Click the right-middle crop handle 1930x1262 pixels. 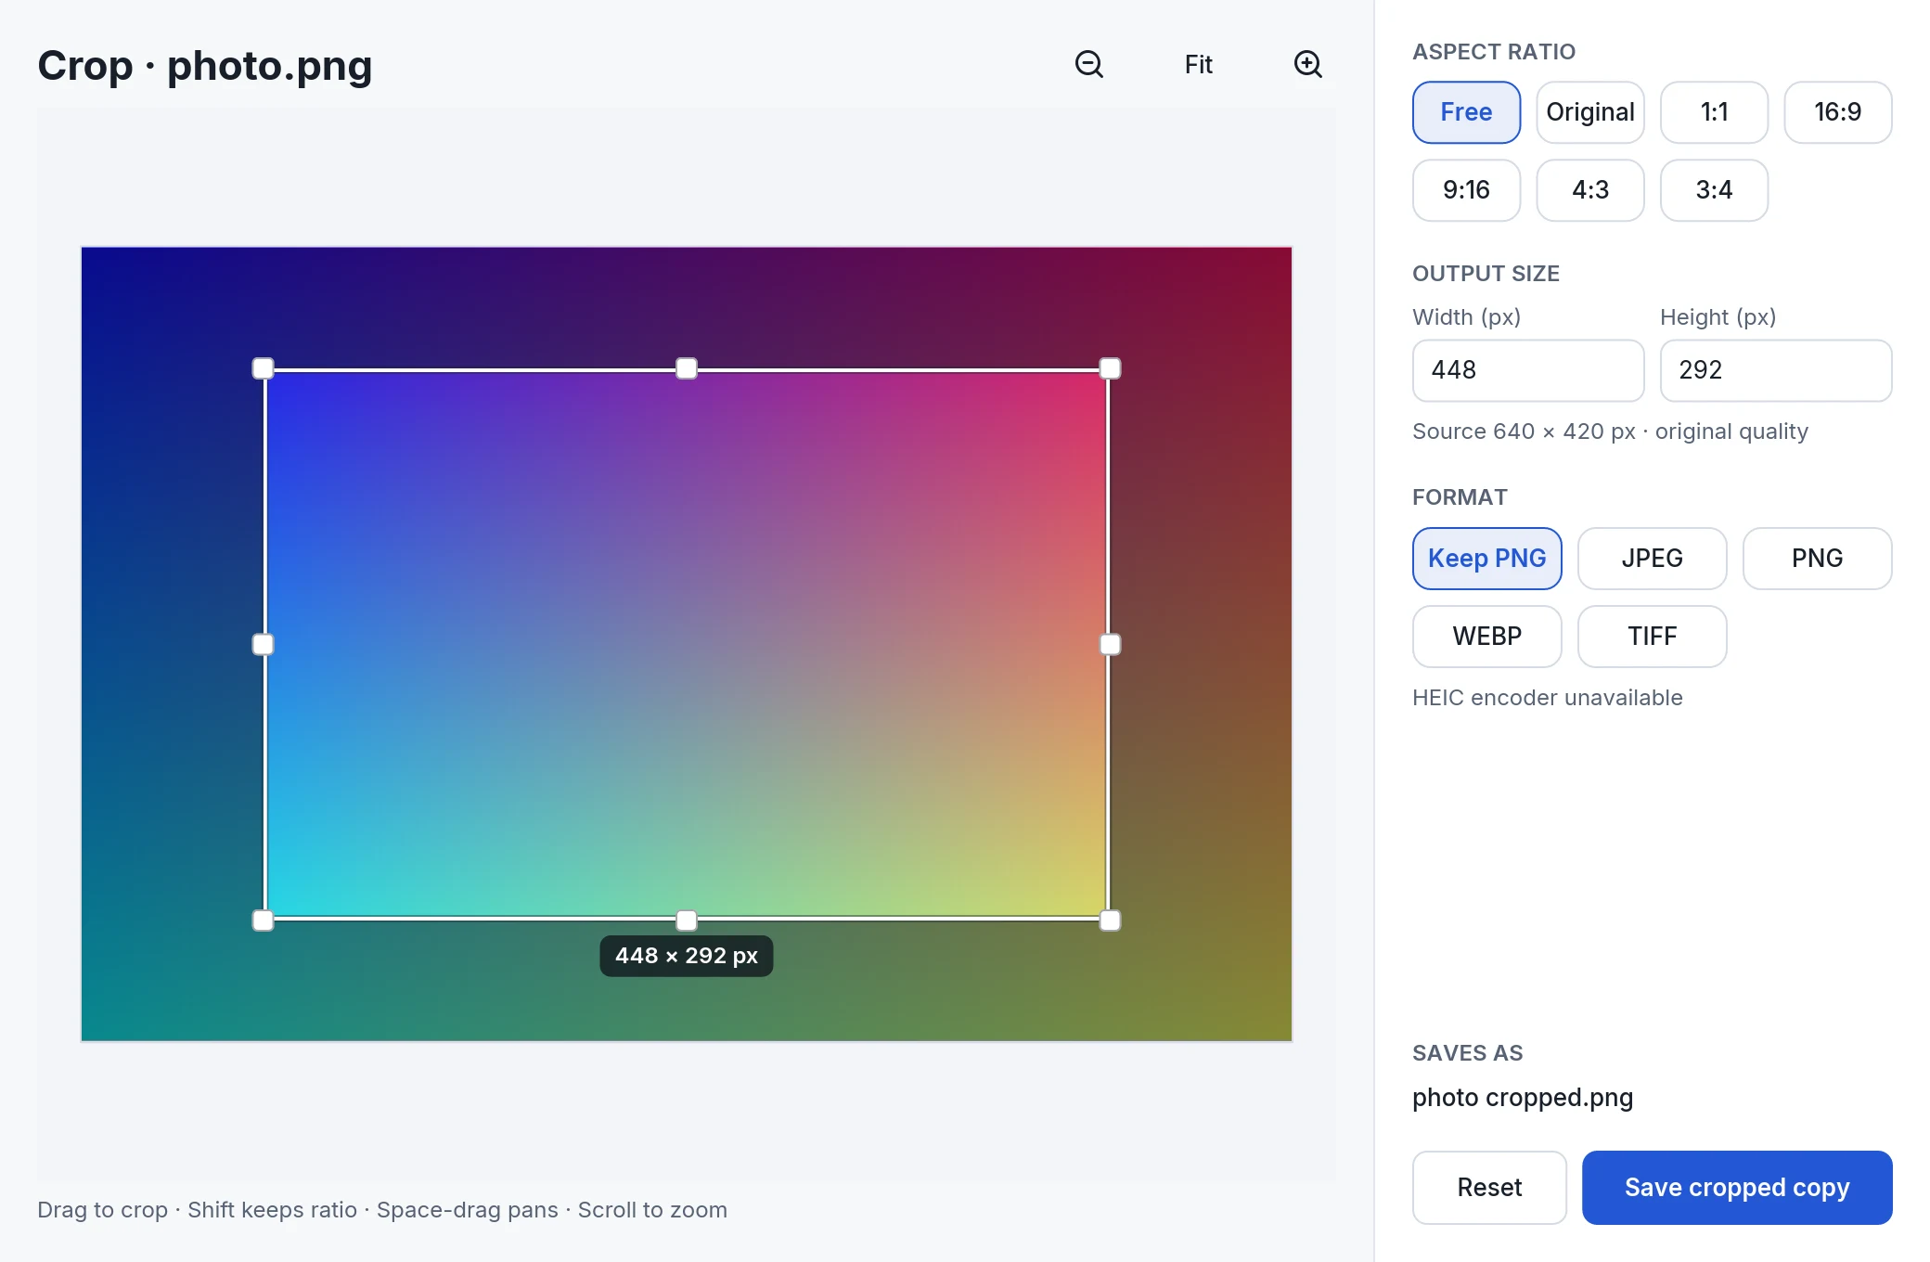pos(1110,644)
